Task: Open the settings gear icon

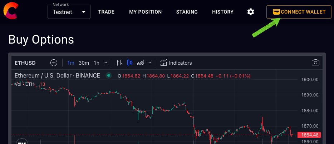Action: click(251, 12)
